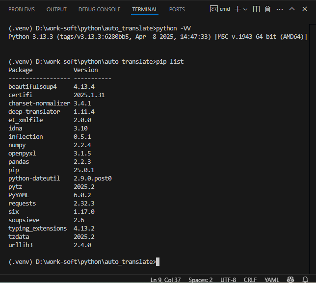Click charset-normalizer package name
Screen dimensions: 316x283
pyautogui.click(x=39, y=103)
